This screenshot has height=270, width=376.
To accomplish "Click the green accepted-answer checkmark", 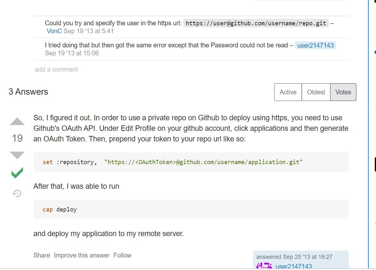I will (17, 173).
